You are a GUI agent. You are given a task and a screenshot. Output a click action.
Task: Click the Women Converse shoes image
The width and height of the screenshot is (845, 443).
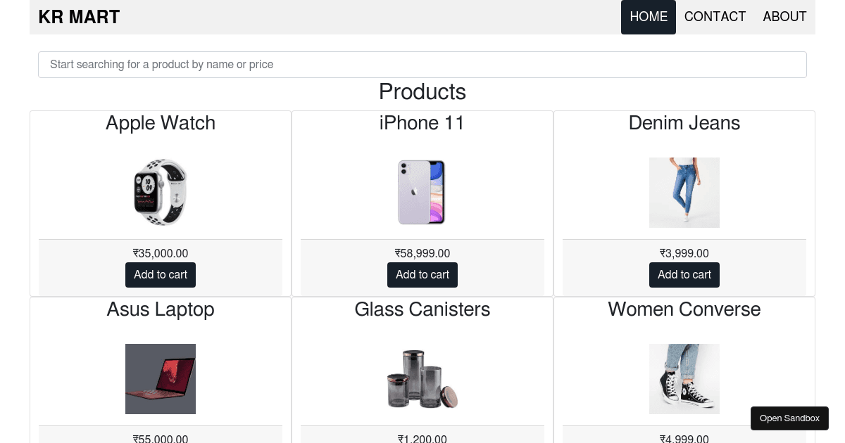coord(684,379)
